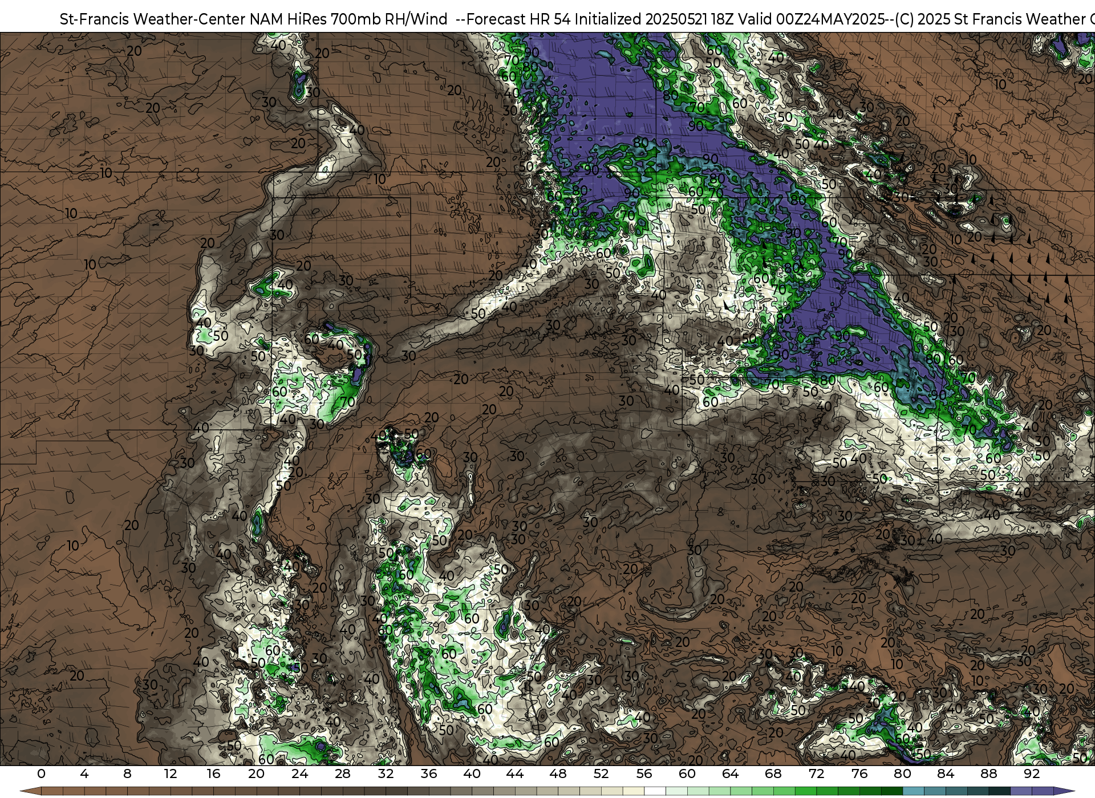Click the "(C) 2025 St Francis Weather" copyright text
1095x798 pixels.
click(x=990, y=19)
